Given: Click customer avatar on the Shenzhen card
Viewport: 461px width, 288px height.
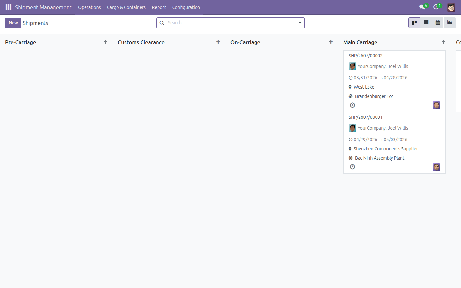Looking at the screenshot, I should (x=352, y=128).
